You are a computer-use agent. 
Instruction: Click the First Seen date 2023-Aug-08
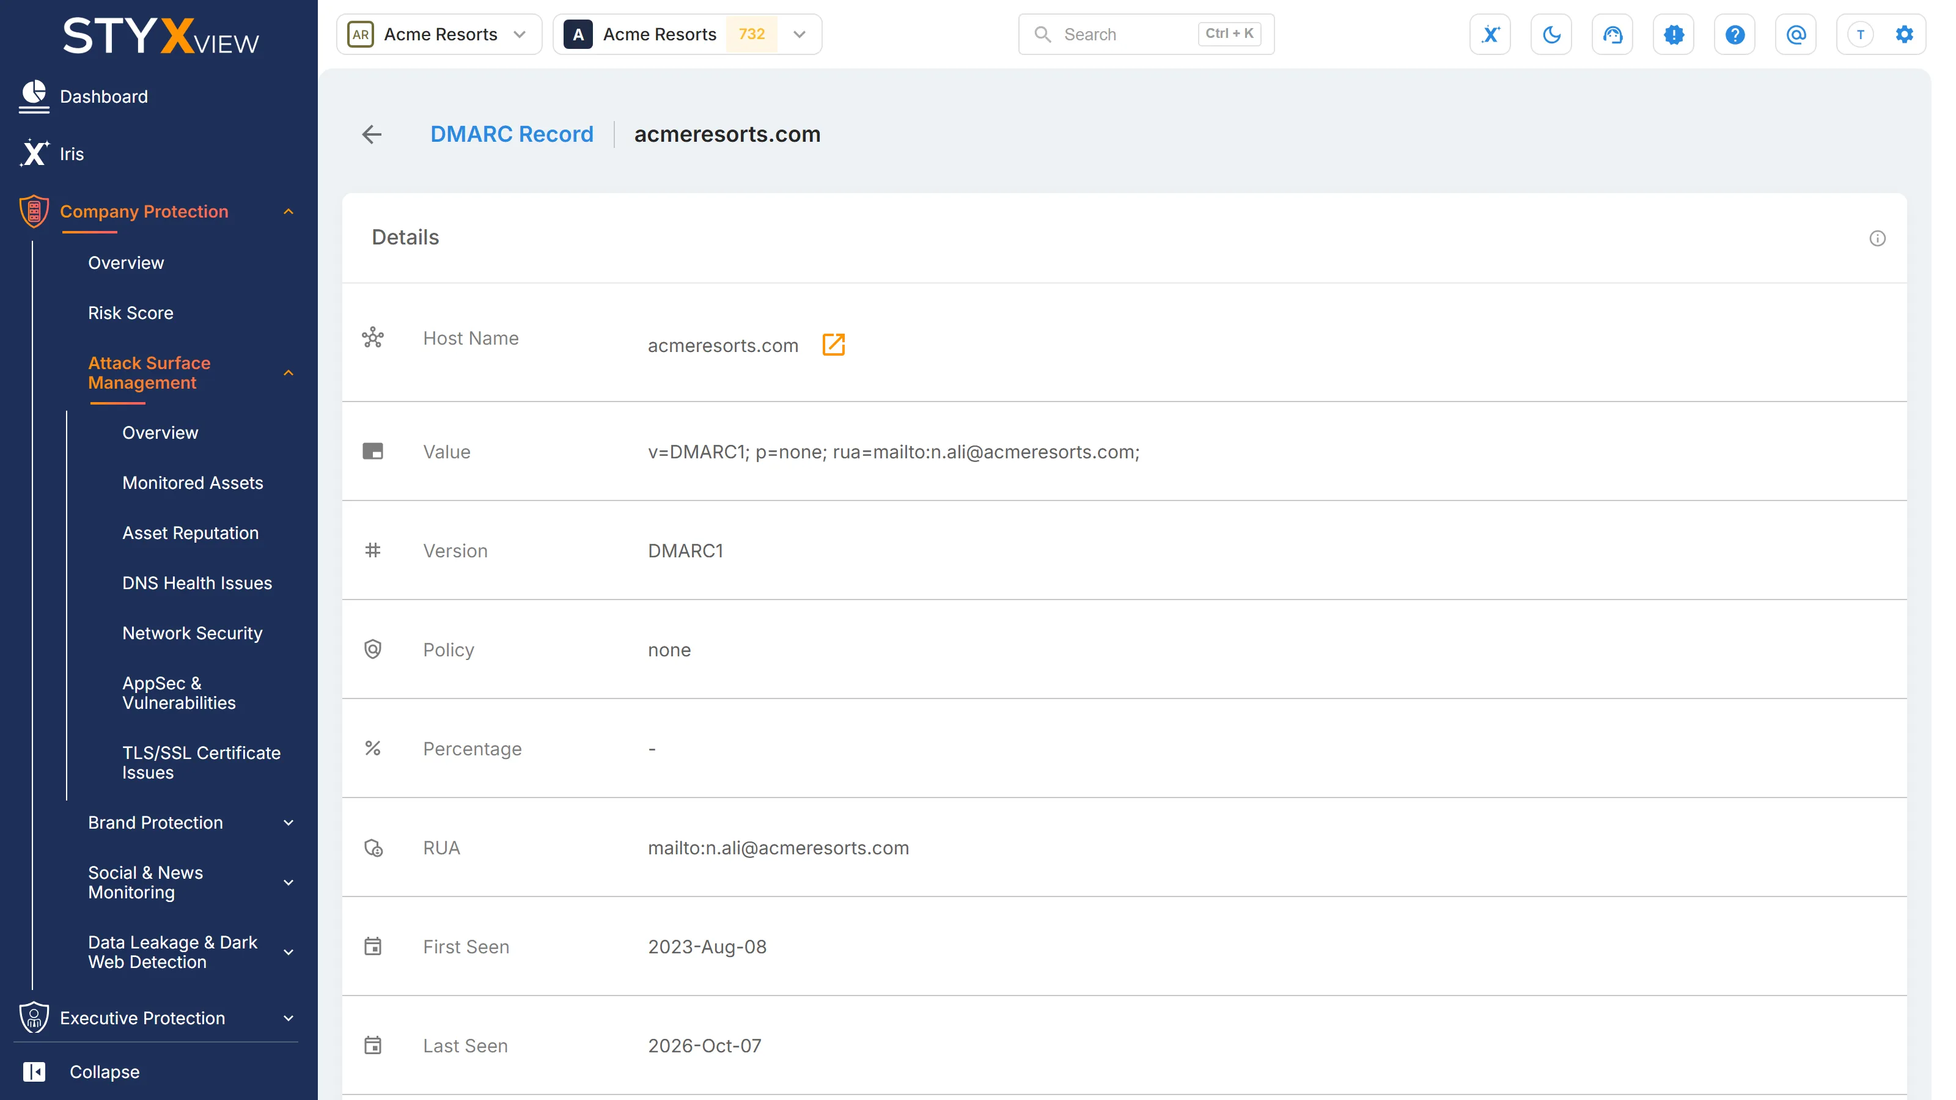(x=707, y=947)
